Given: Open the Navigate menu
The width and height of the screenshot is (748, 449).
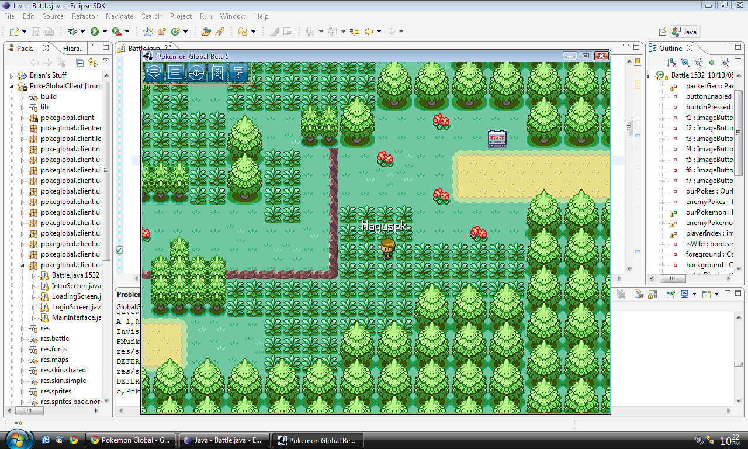Looking at the screenshot, I should click(119, 16).
